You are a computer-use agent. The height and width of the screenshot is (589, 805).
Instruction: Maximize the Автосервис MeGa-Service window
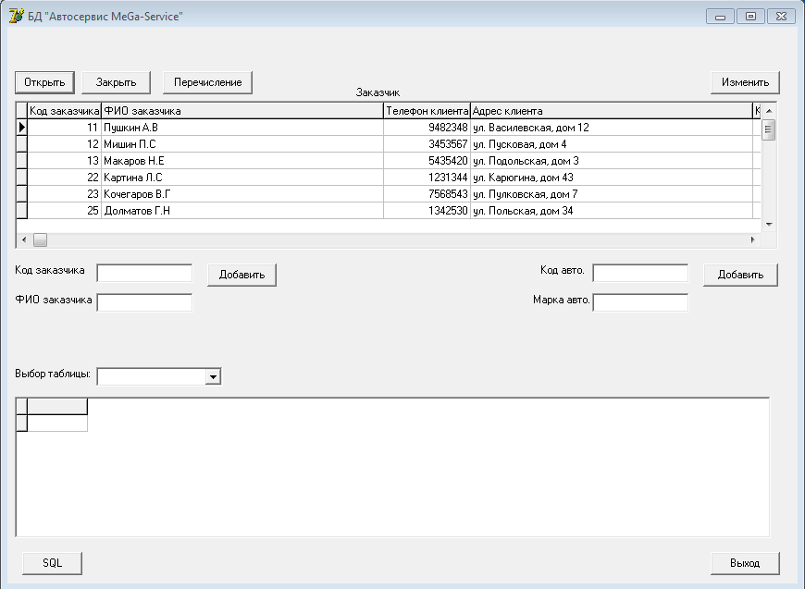[x=750, y=17]
